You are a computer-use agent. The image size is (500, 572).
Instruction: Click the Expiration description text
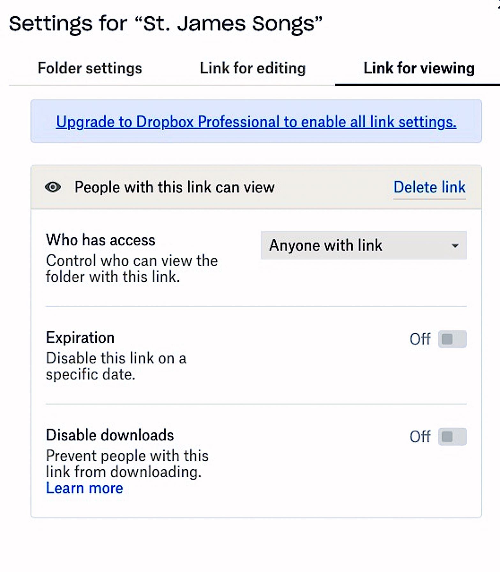tap(116, 366)
